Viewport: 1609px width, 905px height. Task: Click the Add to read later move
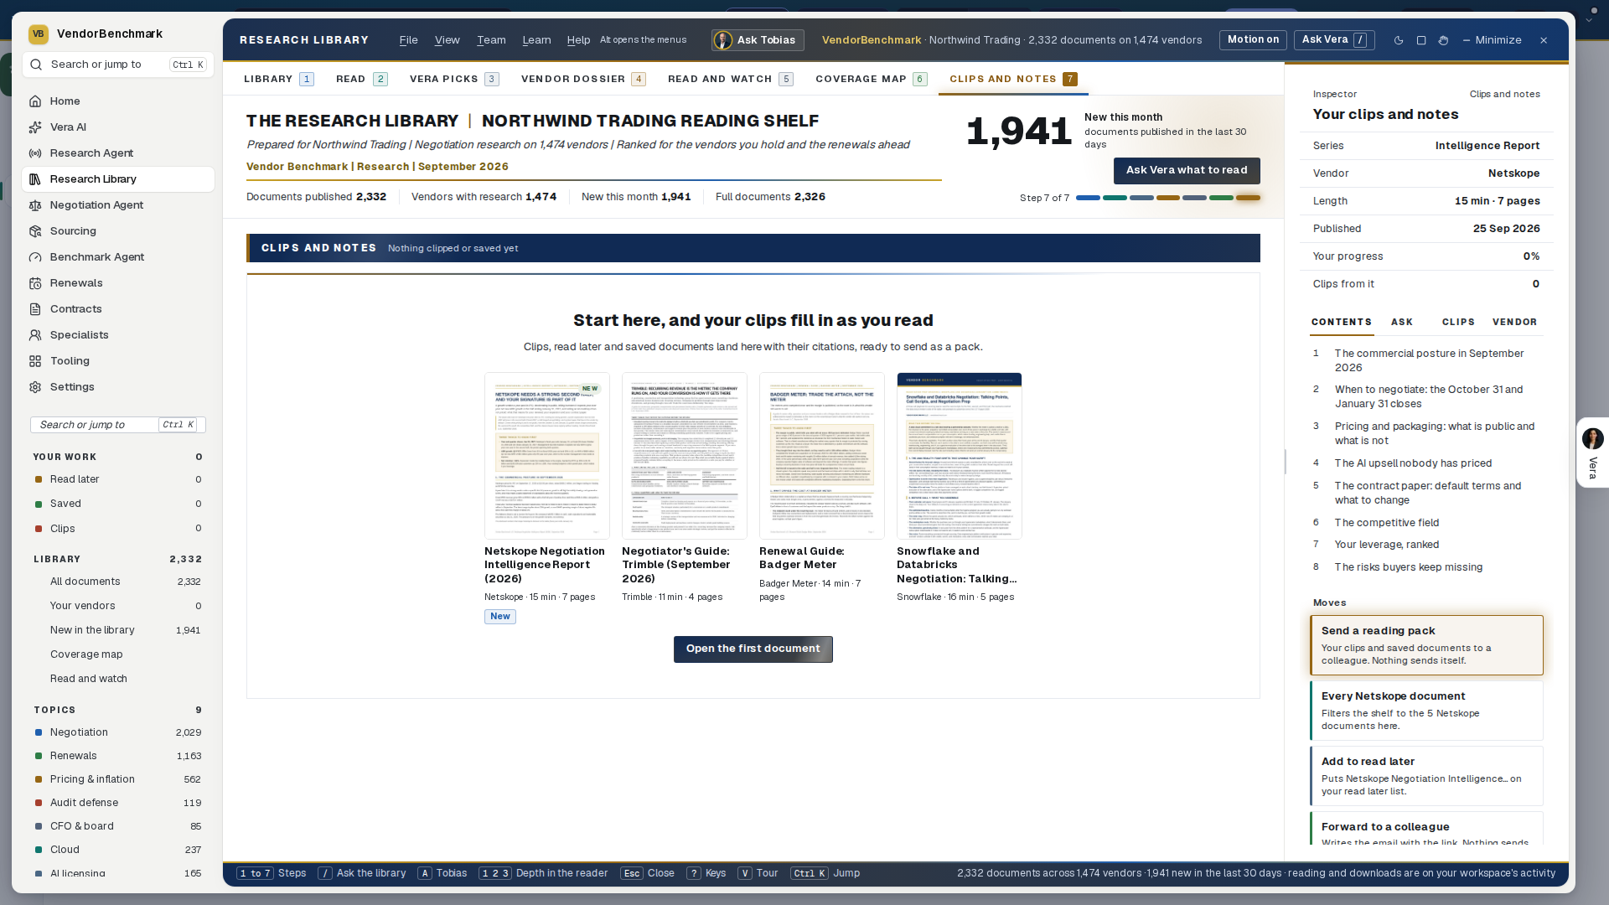(x=1426, y=776)
